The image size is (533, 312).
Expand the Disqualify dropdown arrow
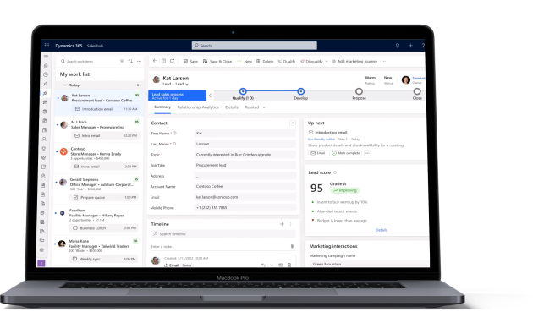click(x=327, y=62)
